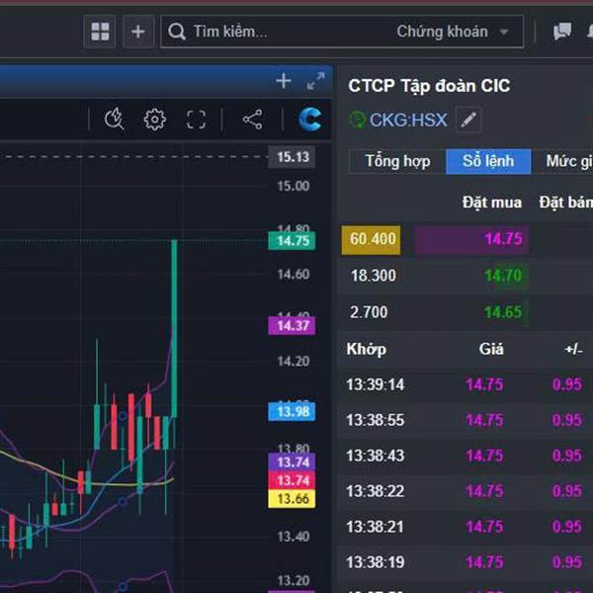Click the purple 14.37 indicator label
Viewport: 593px width, 593px height.
coord(292,325)
